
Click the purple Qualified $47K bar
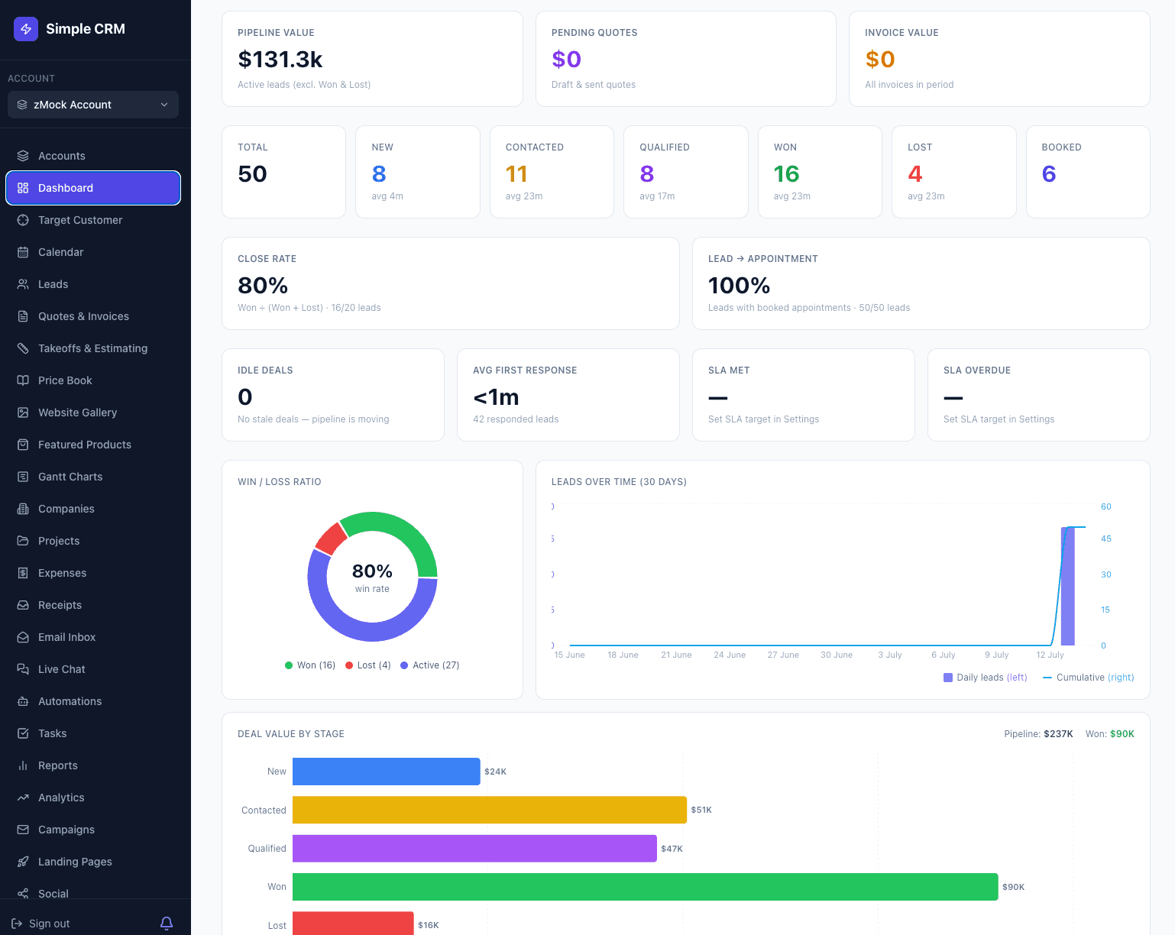(x=474, y=849)
